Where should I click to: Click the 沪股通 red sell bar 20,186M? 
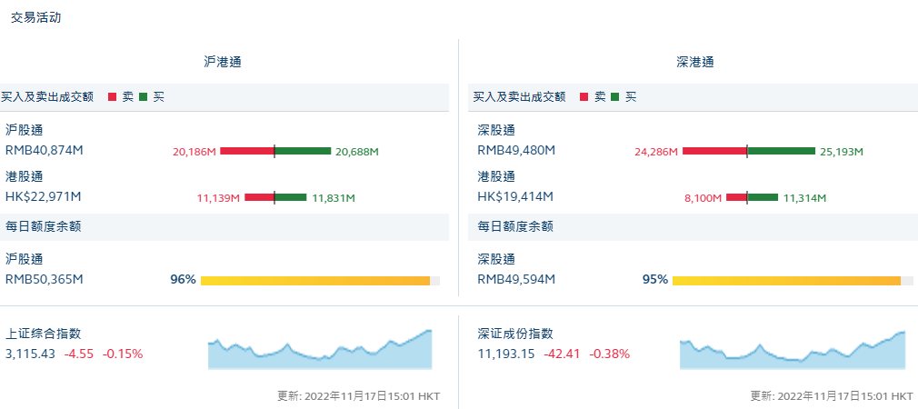[246, 151]
